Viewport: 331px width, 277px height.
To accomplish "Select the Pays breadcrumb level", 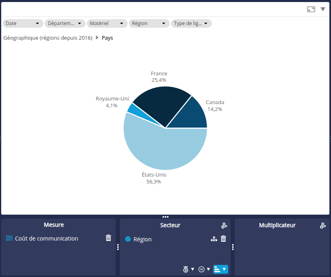I will pyautogui.click(x=107, y=38).
